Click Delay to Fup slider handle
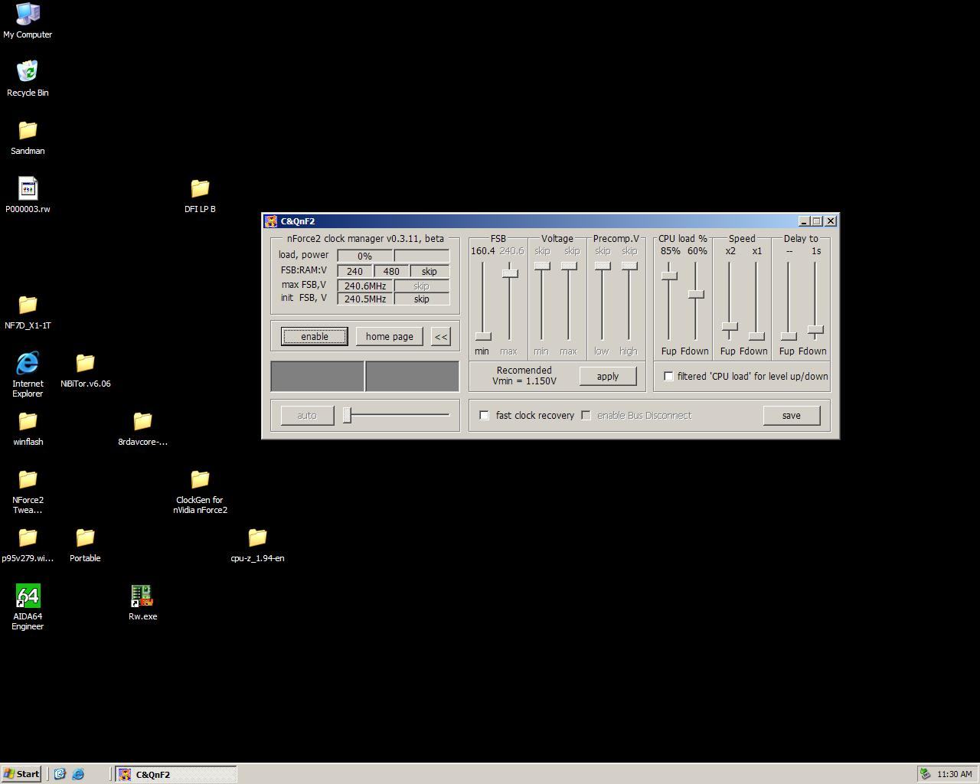The width and height of the screenshot is (980, 784). tap(789, 336)
